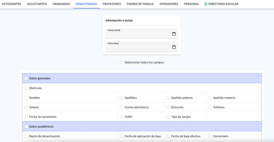Viewport: 274px width, 142px height.
Task: Tick the Correo electrónico checkbox
Action: [122, 107]
